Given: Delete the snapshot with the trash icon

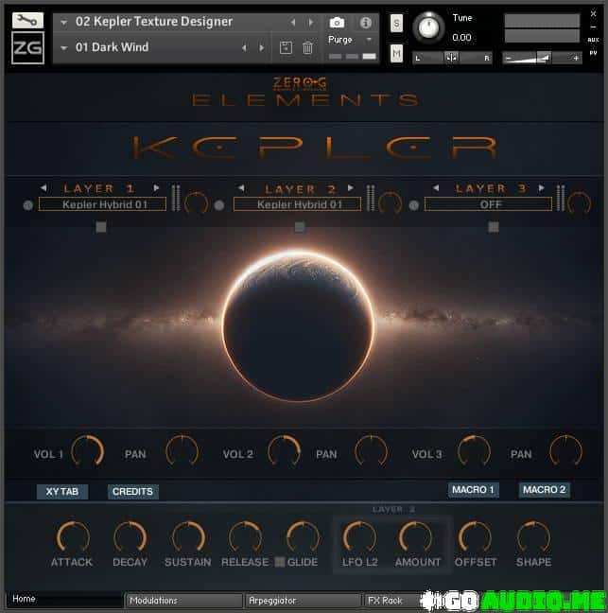Looking at the screenshot, I should 307,47.
